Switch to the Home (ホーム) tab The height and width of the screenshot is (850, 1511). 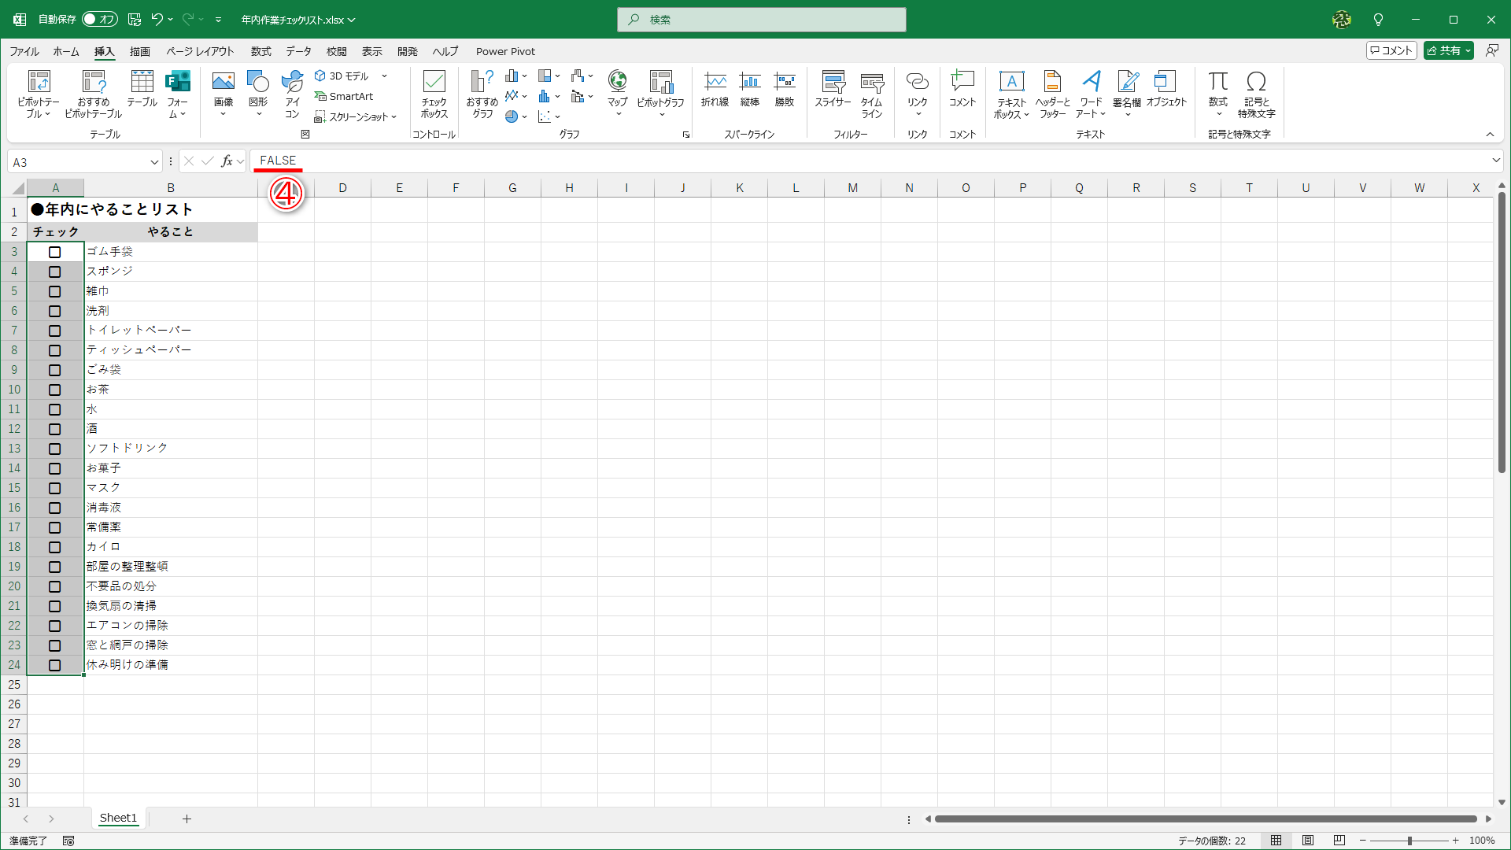(x=66, y=51)
